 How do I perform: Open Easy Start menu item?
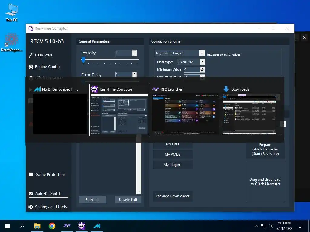click(x=44, y=55)
